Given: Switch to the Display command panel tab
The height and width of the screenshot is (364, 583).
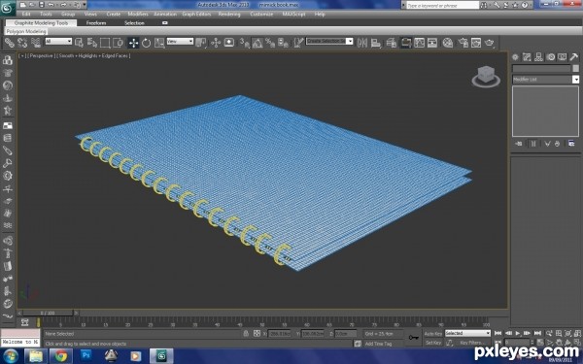Looking at the screenshot, I should (x=562, y=57).
